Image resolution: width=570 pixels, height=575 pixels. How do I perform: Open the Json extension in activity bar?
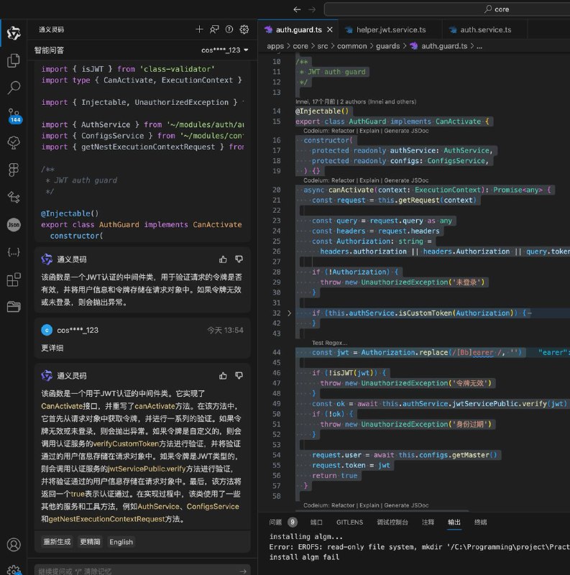point(14,224)
